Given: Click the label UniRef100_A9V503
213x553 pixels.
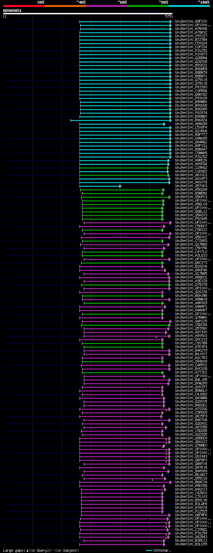Looking at the screenshot, I should (191, 336).
